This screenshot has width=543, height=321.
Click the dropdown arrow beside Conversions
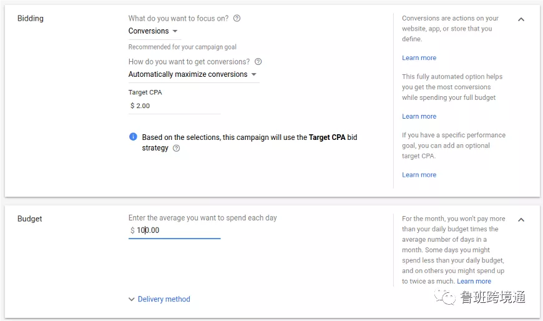click(x=175, y=31)
